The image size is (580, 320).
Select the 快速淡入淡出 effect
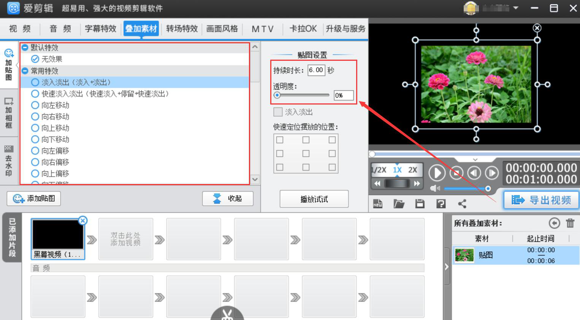(x=35, y=93)
